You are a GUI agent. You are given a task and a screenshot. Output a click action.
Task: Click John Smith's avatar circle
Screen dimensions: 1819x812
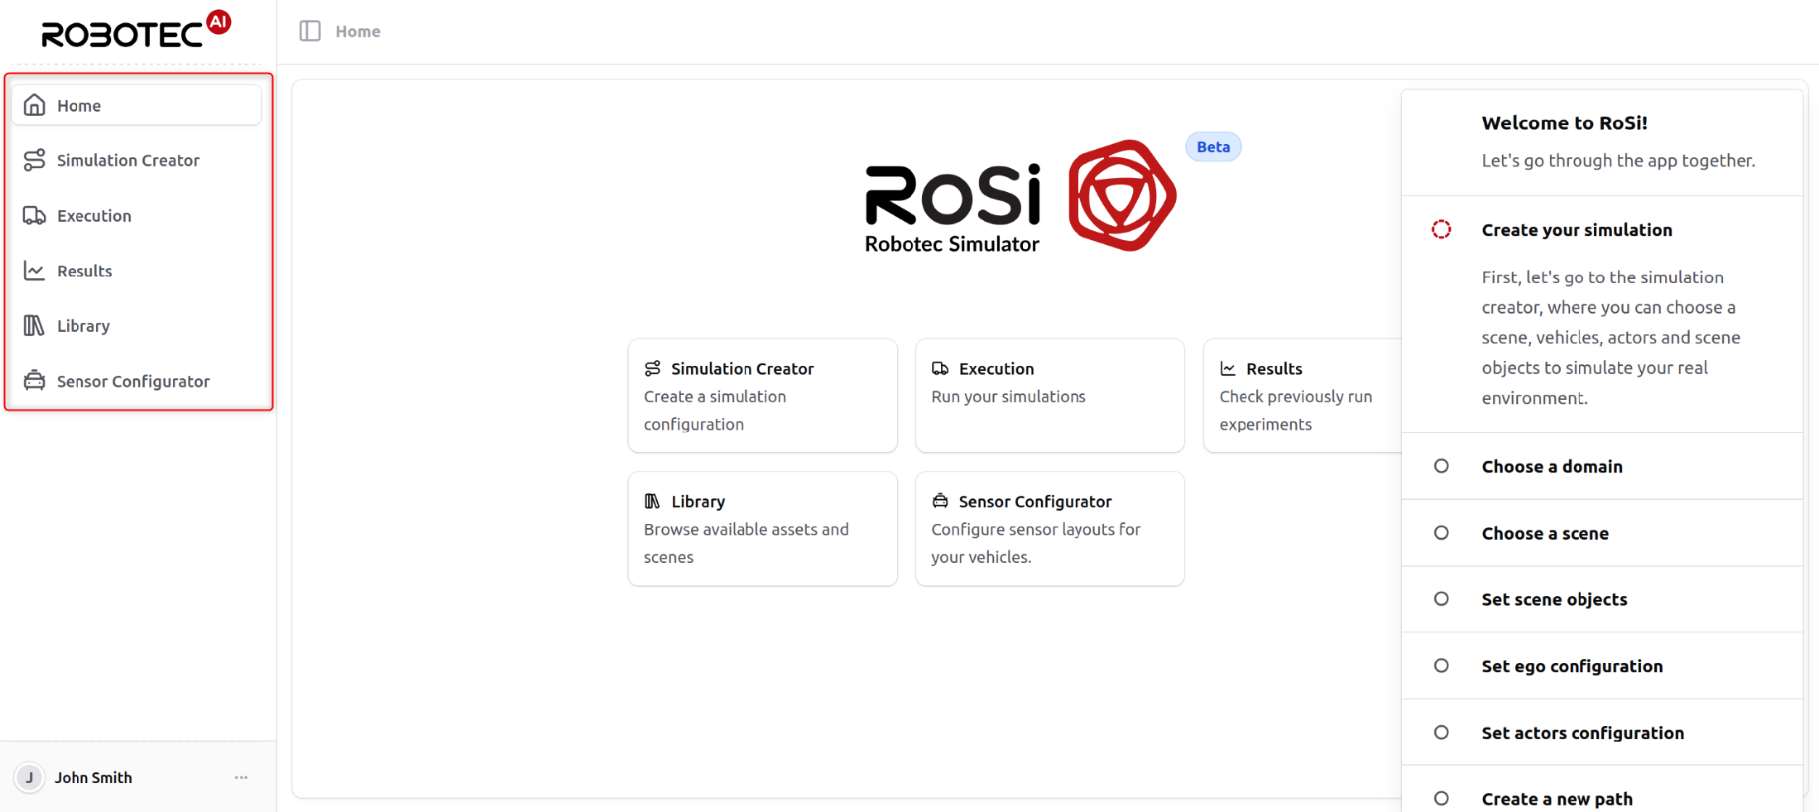tap(30, 777)
